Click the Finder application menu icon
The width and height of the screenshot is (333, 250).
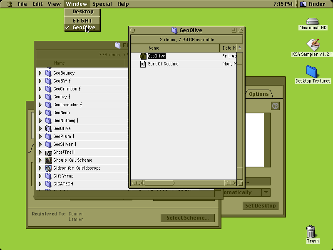(x=303, y=4)
